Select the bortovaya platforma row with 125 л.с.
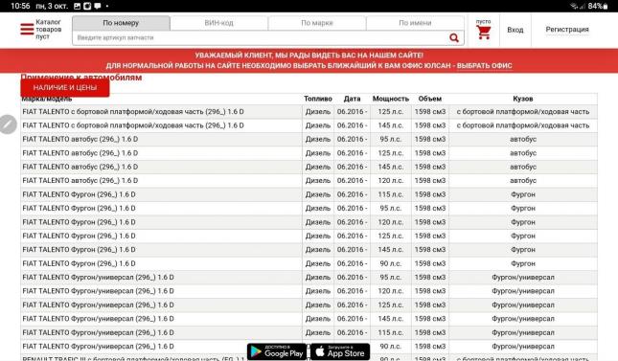Image resolution: width=618 pixels, height=361 pixels. click(309, 112)
